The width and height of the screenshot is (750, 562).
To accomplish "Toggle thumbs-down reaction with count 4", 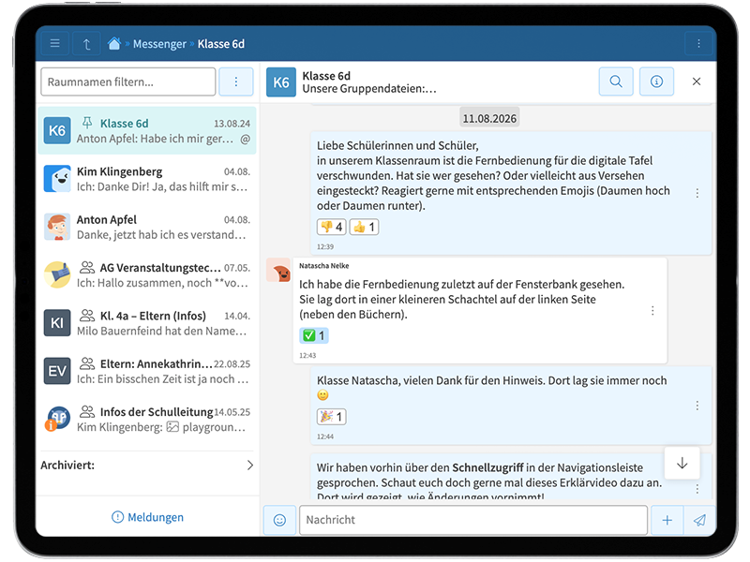I will (x=332, y=227).
